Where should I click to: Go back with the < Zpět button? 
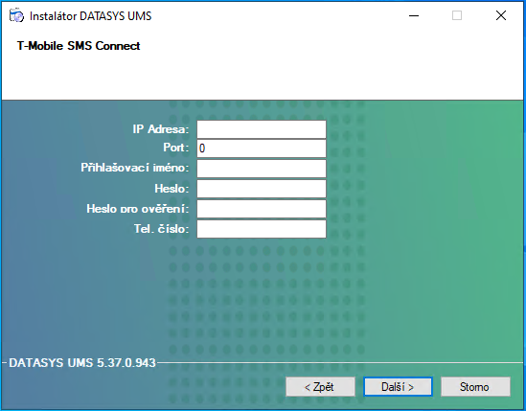[x=320, y=386]
